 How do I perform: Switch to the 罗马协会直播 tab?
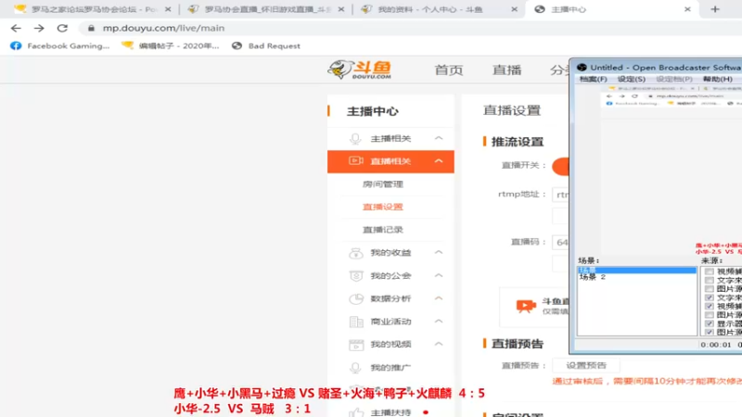point(266,9)
